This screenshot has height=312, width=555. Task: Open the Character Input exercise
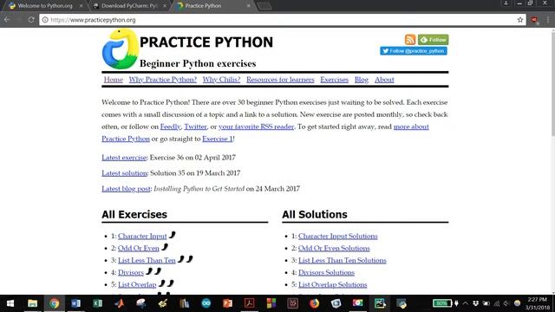142,236
